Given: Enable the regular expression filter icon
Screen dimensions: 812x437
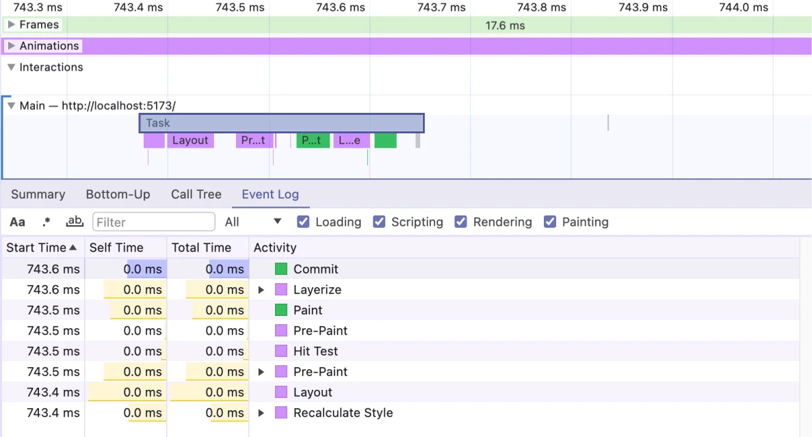Looking at the screenshot, I should point(47,222).
